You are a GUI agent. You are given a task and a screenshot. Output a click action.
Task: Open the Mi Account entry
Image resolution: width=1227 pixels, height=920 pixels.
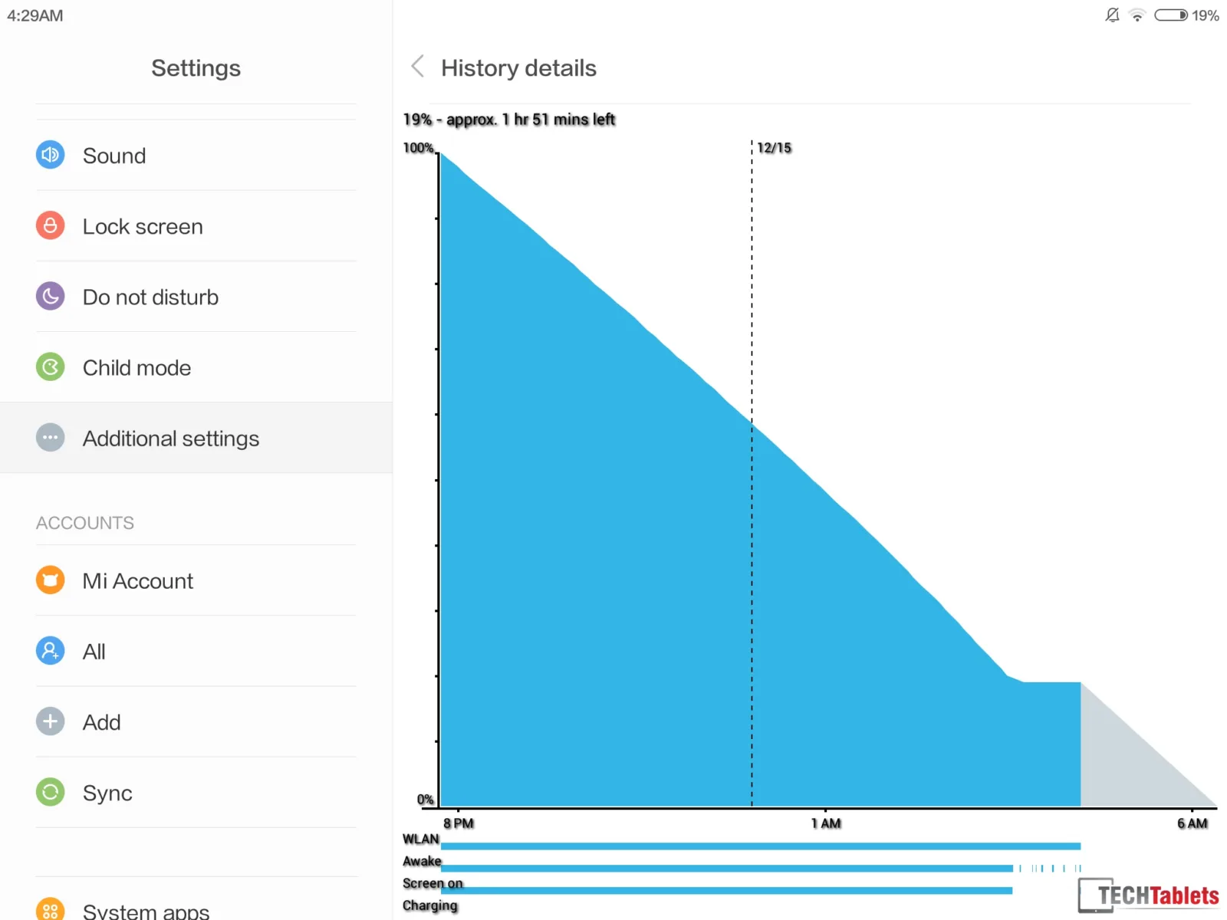196,580
